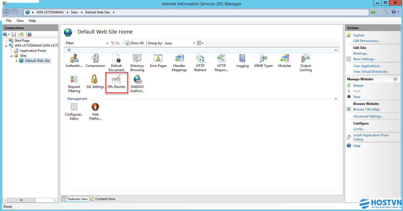Click the Help link in Actions pane
The height and width of the screenshot is (211, 403).
click(357, 146)
